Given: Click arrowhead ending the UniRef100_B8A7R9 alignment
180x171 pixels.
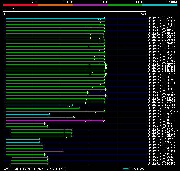Looking at the screenshot, I should coord(40,142).
